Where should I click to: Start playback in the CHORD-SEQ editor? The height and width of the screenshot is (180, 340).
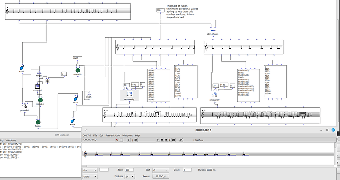pyautogui.click(x=158, y=140)
